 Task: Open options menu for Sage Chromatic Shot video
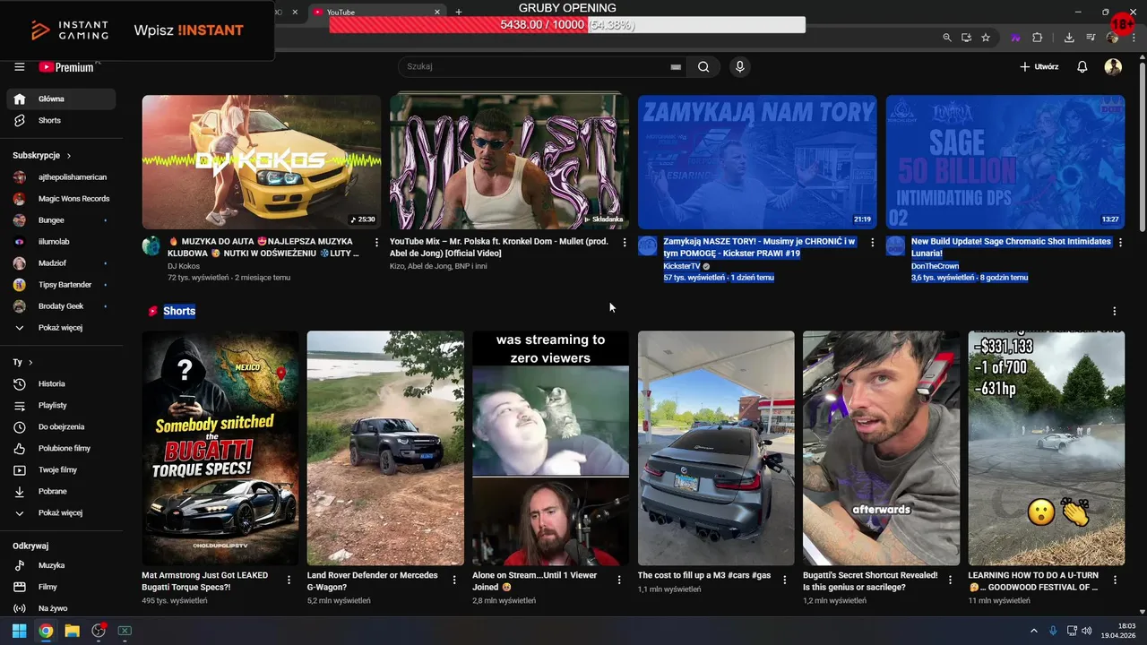pos(1120,243)
